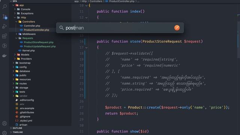Open the .gitignore file
This screenshot has height=135, width=240.
coord(25,117)
